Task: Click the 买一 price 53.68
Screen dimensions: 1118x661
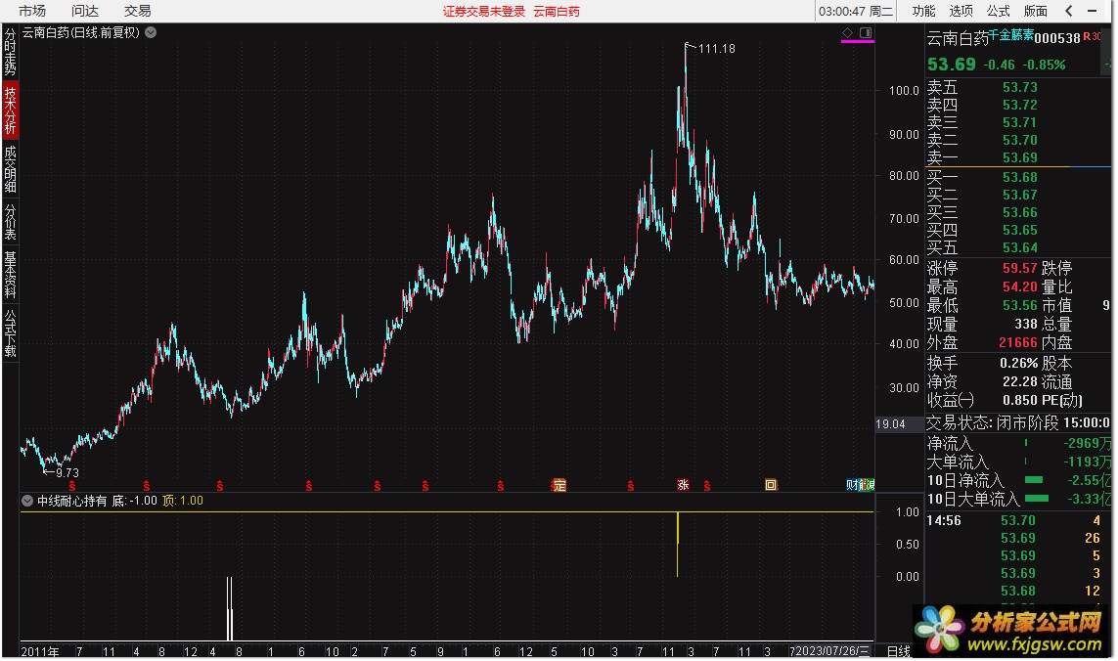Action: tap(1019, 177)
